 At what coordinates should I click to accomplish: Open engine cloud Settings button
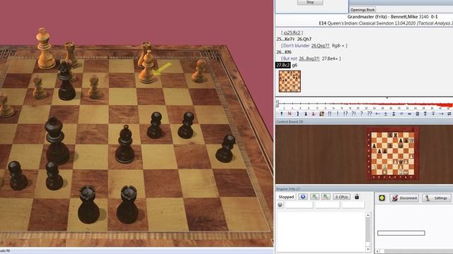pos(437,198)
